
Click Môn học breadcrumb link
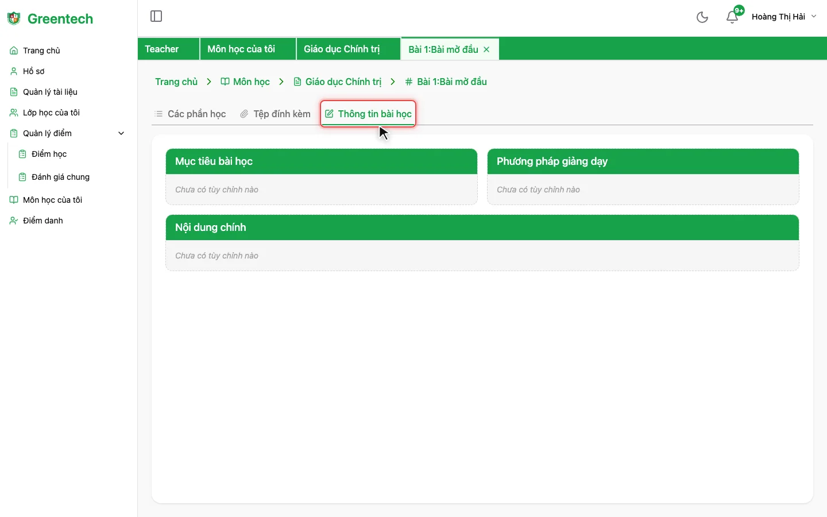251,82
